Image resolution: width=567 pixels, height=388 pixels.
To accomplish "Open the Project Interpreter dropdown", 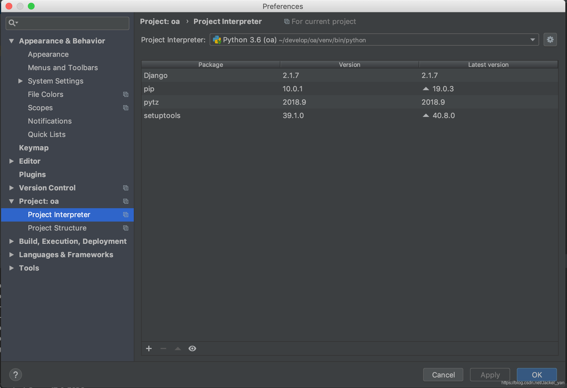I will click(x=374, y=40).
